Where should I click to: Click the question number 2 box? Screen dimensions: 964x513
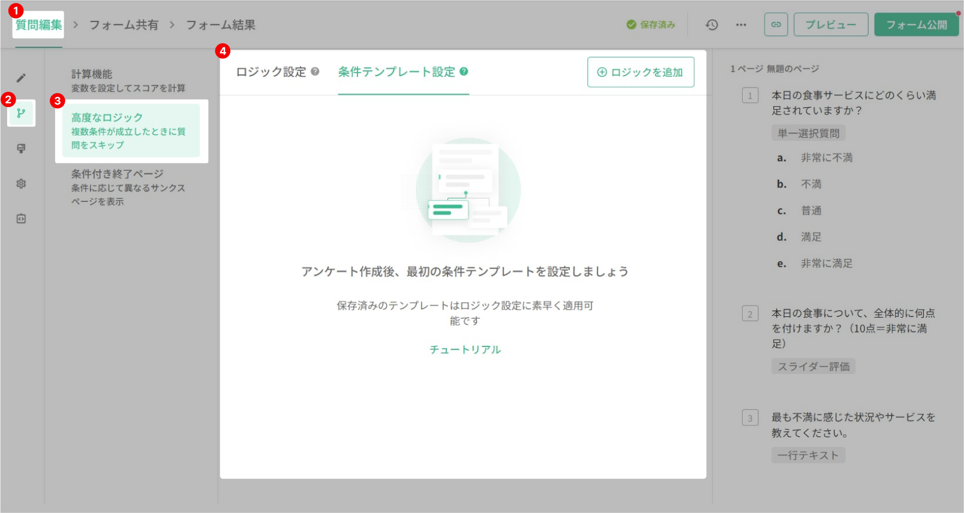point(750,313)
